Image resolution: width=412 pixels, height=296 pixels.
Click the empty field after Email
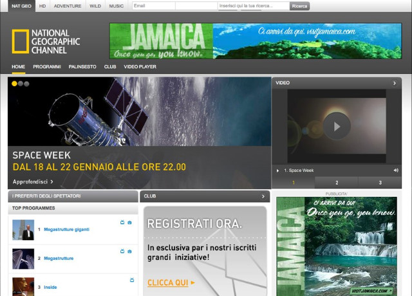click(196, 6)
